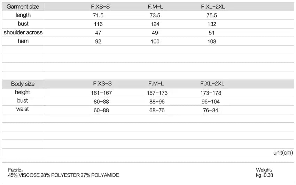Click the 'unit(cm)' text
Viewport: 296px width, 185px height.
coord(283,153)
